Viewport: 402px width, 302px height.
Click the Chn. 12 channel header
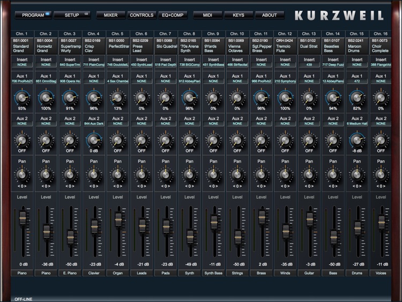pyautogui.click(x=285, y=34)
